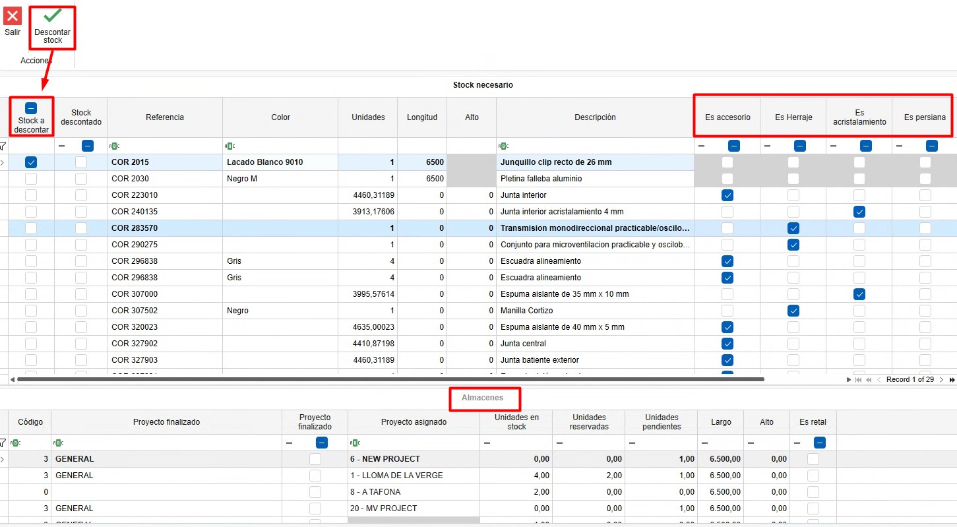Toggle Stock descontado tri-state filter checkbox
Image resolution: width=957 pixels, height=527 pixels.
(x=88, y=146)
